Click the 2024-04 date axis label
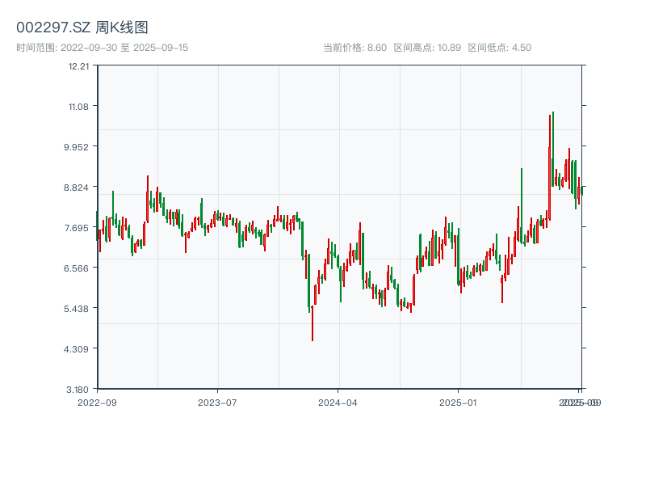 click(x=338, y=402)
